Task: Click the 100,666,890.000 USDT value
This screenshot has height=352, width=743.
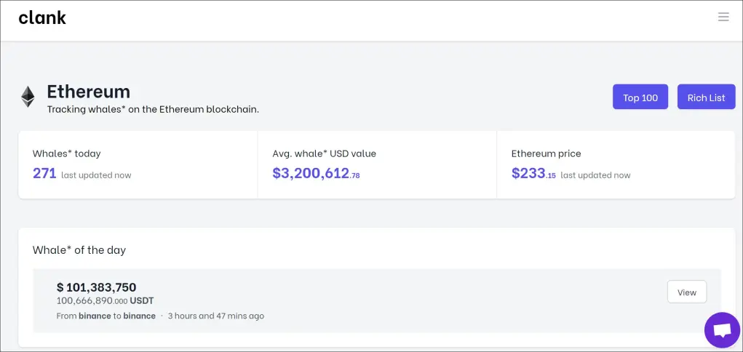Action: tap(105, 301)
